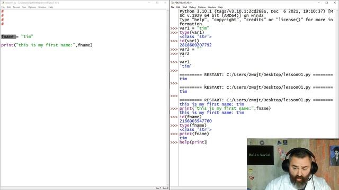
Task: Open Run menu in the editor window
Action: click(x=24, y=7)
